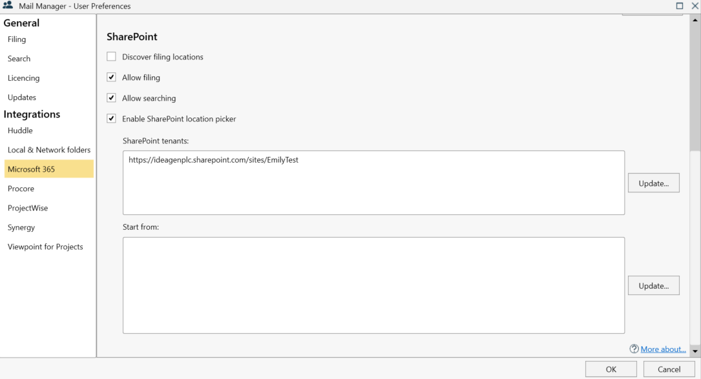Select Licencing in the sidebar
This screenshot has height=379, width=701.
click(24, 78)
